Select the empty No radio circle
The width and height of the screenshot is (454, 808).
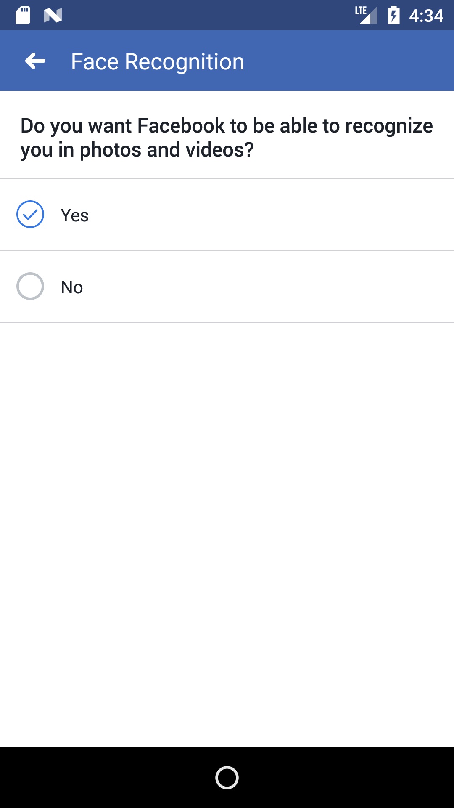click(30, 287)
